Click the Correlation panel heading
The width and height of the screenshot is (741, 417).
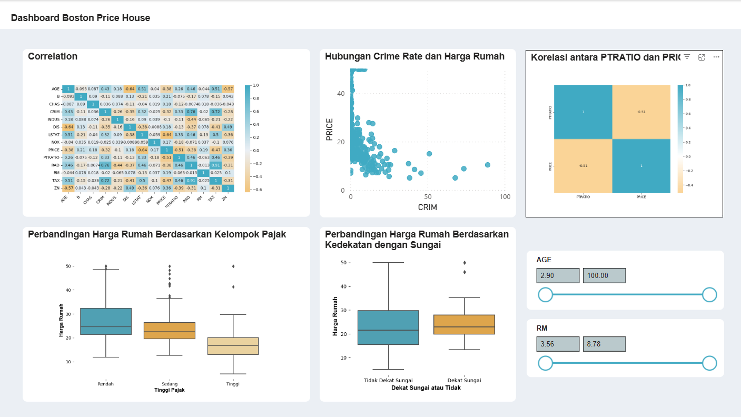53,56
